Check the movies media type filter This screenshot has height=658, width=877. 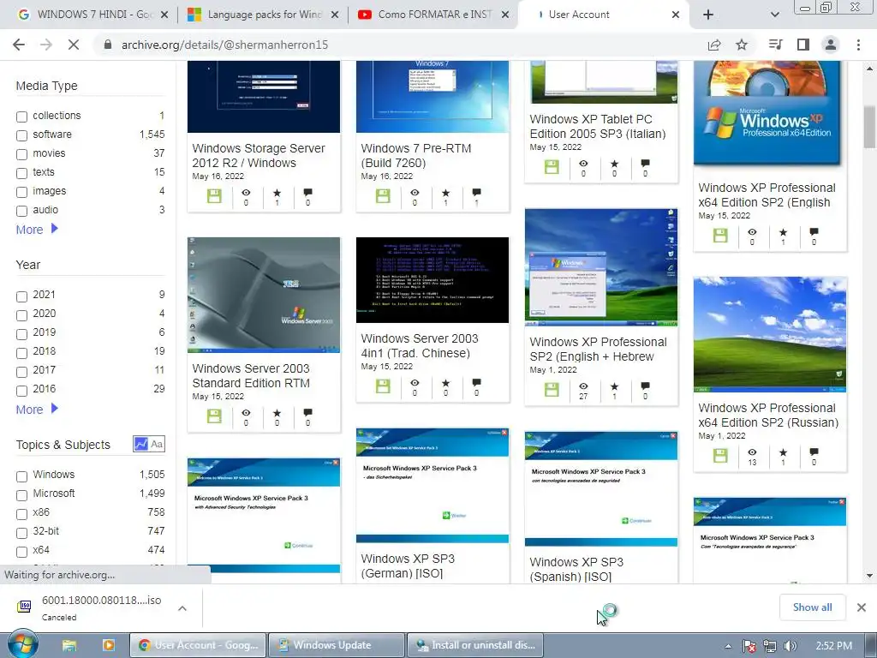tap(21, 154)
